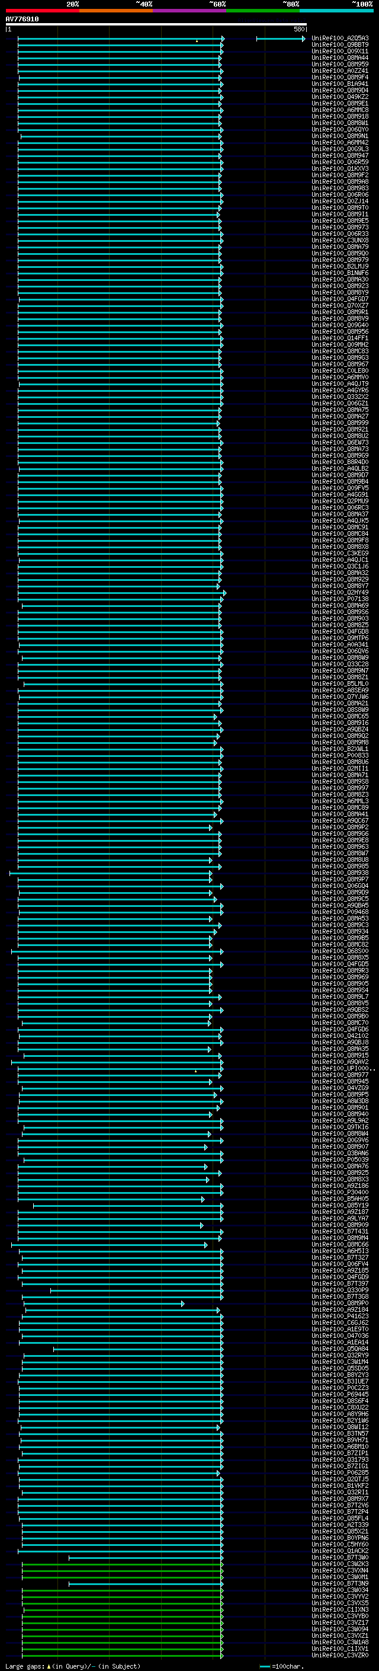This screenshot has width=379, height=1671.
Task: Click hit label UniRef100_Q8M9P2
Action: (x=340, y=827)
